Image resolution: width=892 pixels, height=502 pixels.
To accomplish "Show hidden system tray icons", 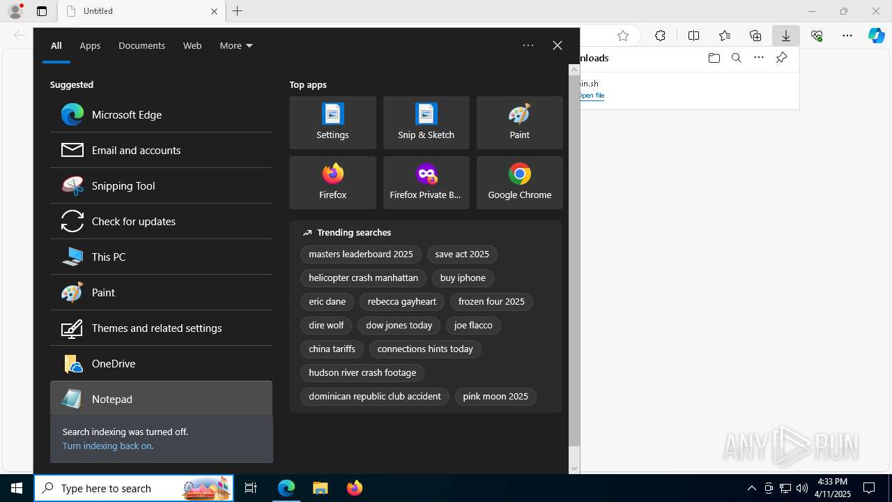I will (x=751, y=488).
